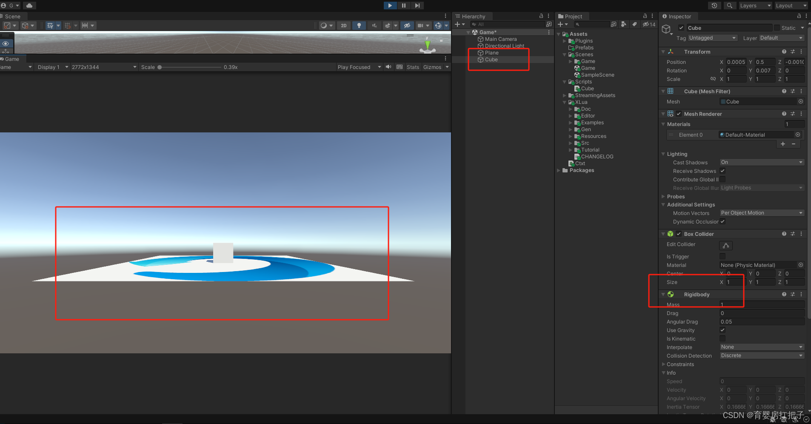
Task: Switch to the Scene tab
Action: pos(13,16)
